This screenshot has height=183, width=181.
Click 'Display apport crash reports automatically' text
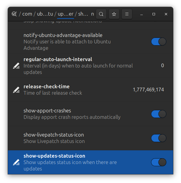[x=72, y=117]
